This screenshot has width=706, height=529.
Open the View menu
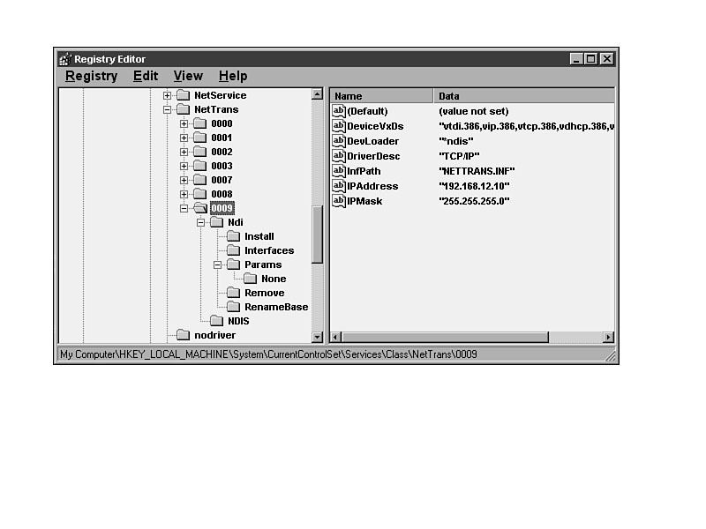point(188,76)
